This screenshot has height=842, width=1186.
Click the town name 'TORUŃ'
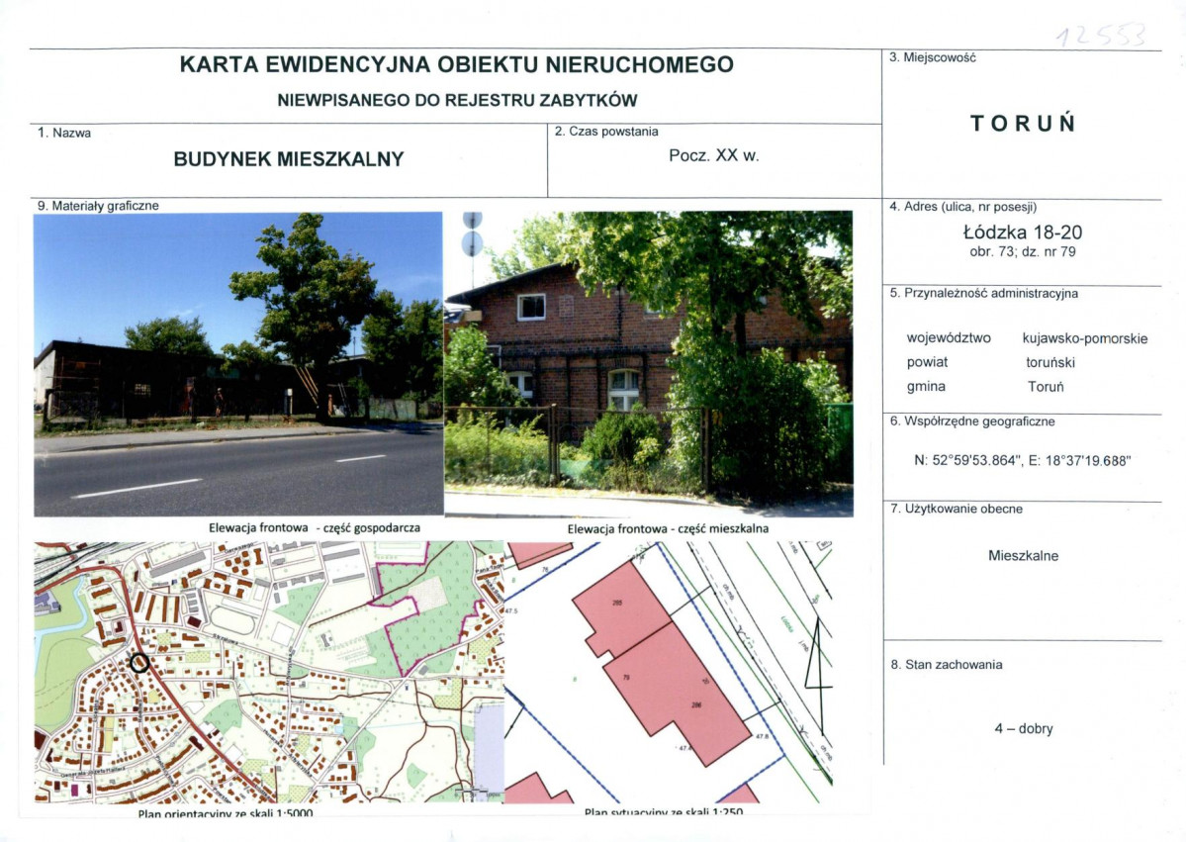click(x=1023, y=124)
